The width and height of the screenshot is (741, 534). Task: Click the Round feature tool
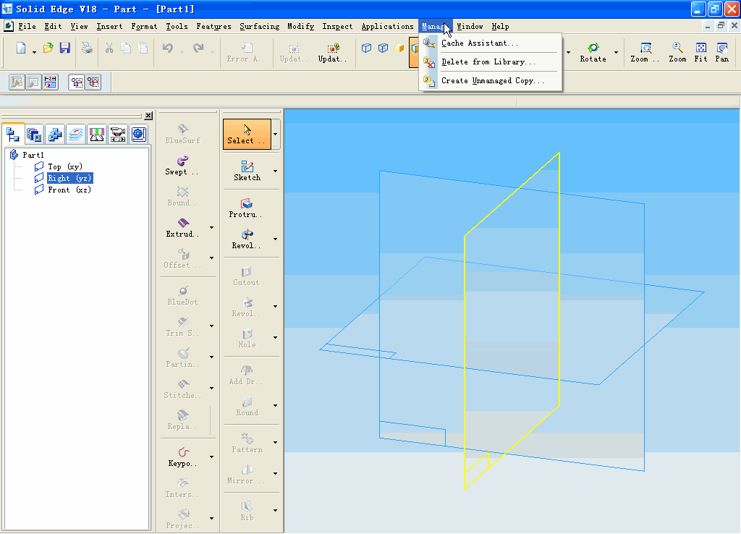[x=247, y=407]
